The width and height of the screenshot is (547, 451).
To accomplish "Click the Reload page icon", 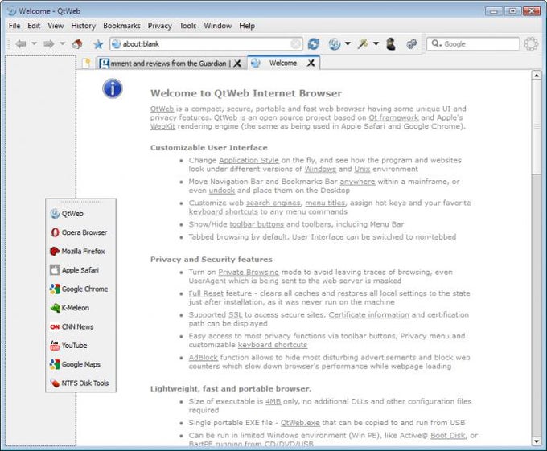I will (313, 44).
